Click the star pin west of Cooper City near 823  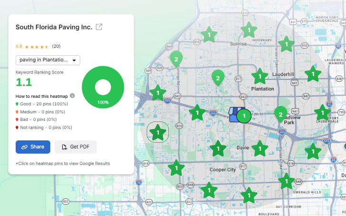(x=176, y=168)
